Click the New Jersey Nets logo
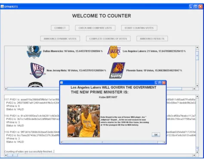 tap(37, 70)
